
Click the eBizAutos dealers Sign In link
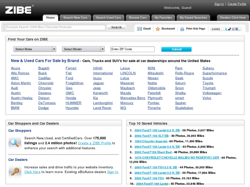(x=113, y=172)
